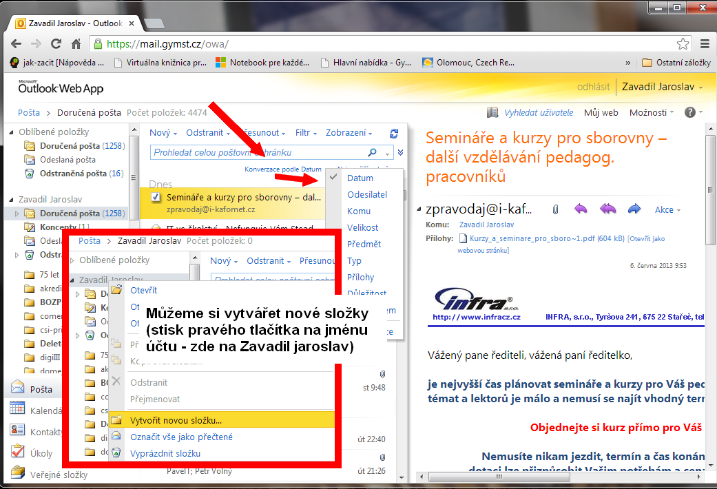The width and height of the screenshot is (717, 489).
Task: Open Veřejné složky folders icon
Action: coord(17,472)
